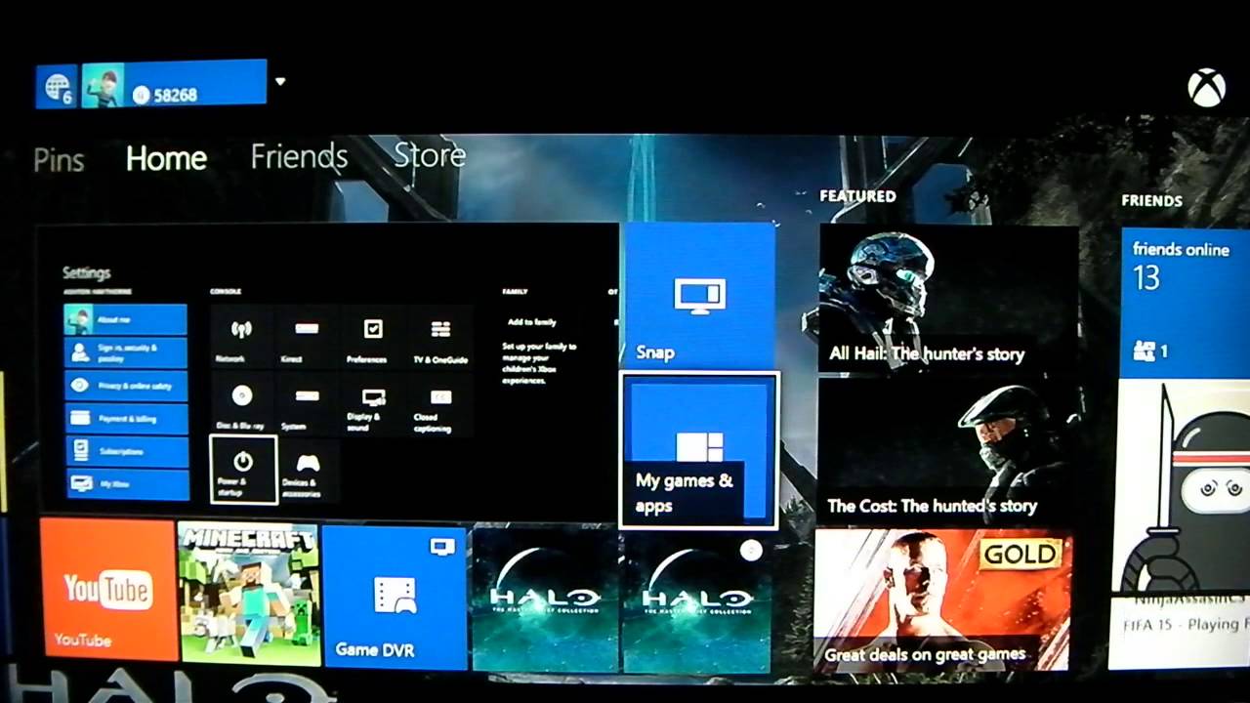Image resolution: width=1250 pixels, height=703 pixels.
Task: Open the Game DVR tile
Action: 395,598
